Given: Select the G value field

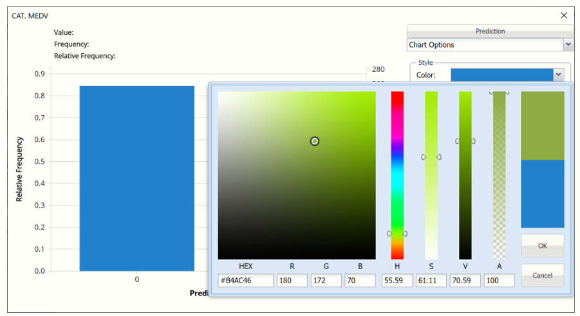Looking at the screenshot, I should point(327,281).
